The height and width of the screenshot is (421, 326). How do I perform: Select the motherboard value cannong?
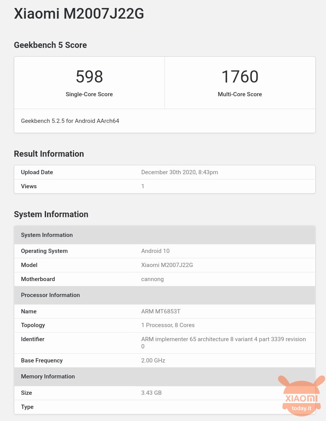152,279
